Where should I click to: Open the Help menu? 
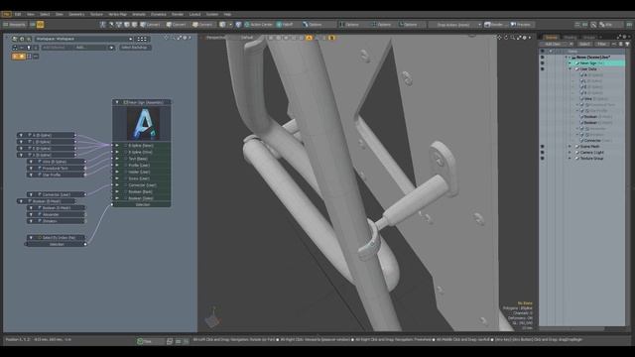click(227, 14)
